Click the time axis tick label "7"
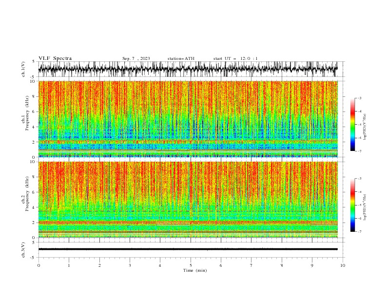Screen dimensions: 386x298 point(251,265)
